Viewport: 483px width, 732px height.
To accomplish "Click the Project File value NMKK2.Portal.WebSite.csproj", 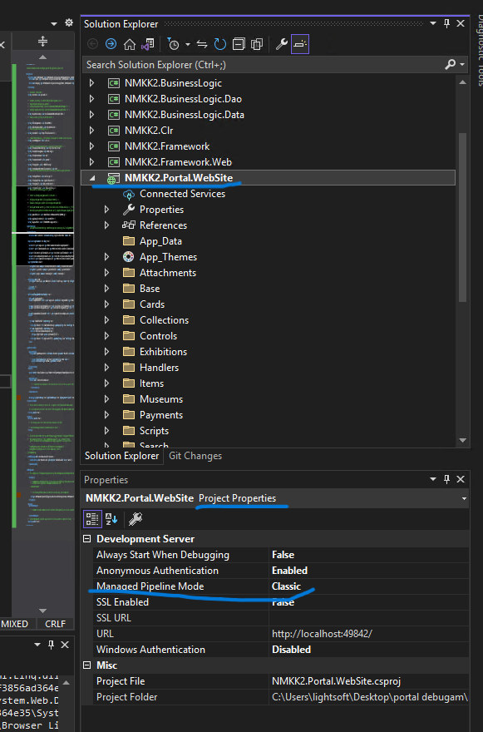I will 336,681.
